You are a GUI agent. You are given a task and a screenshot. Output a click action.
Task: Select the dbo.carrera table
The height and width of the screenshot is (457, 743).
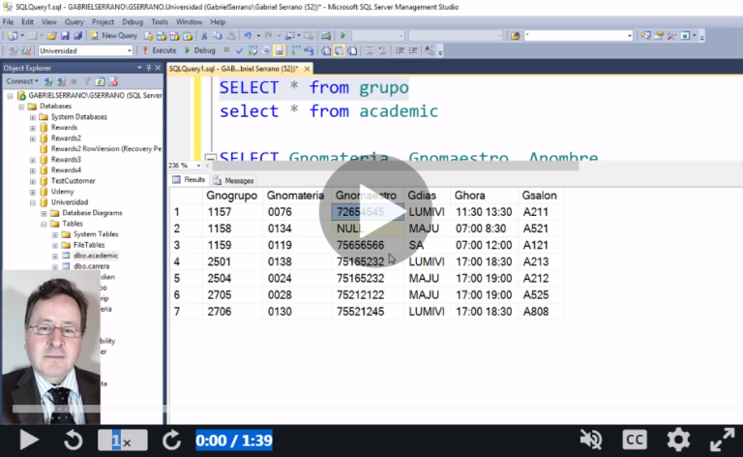(x=92, y=266)
